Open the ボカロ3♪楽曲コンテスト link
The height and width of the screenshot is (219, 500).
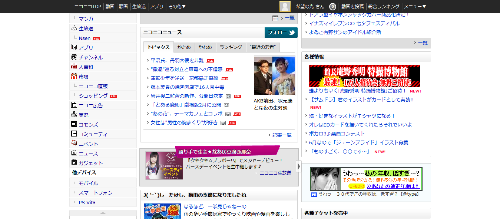pos(337,134)
